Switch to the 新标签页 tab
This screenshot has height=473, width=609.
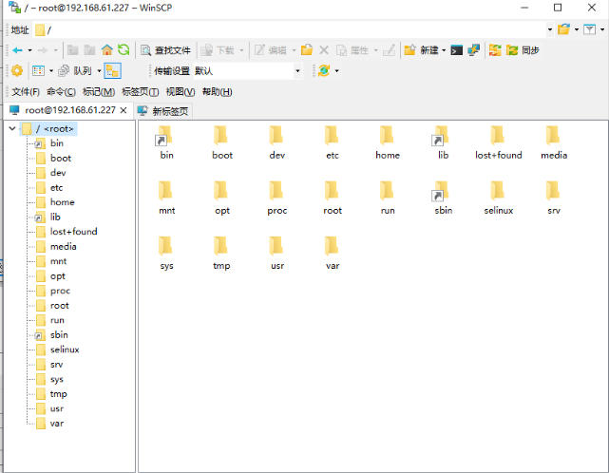[x=162, y=110]
